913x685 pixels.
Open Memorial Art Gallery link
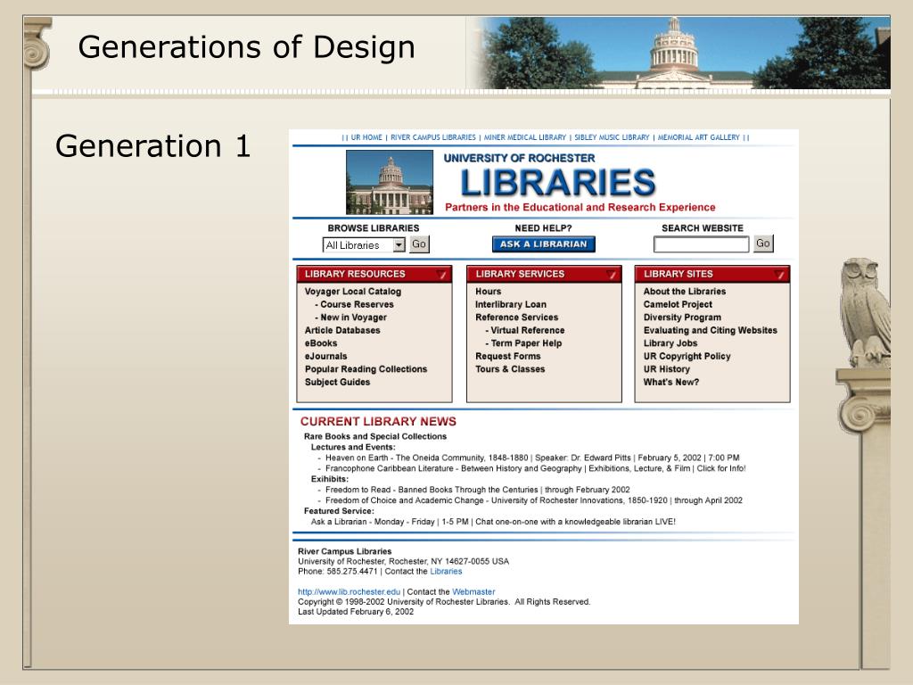[x=698, y=137]
